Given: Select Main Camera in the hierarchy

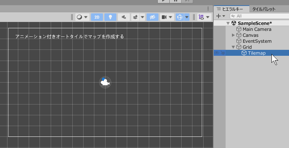Looking at the screenshot, I should (257, 29).
